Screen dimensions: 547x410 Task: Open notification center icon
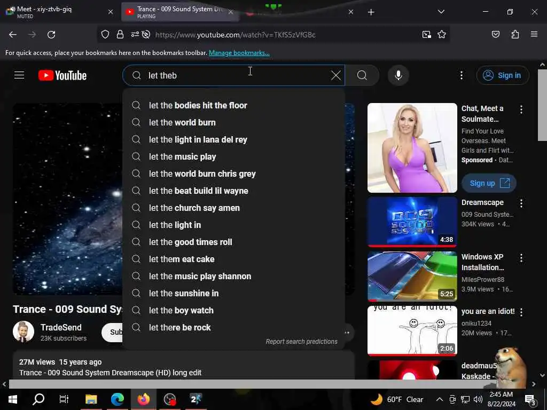pyautogui.click(x=530, y=400)
